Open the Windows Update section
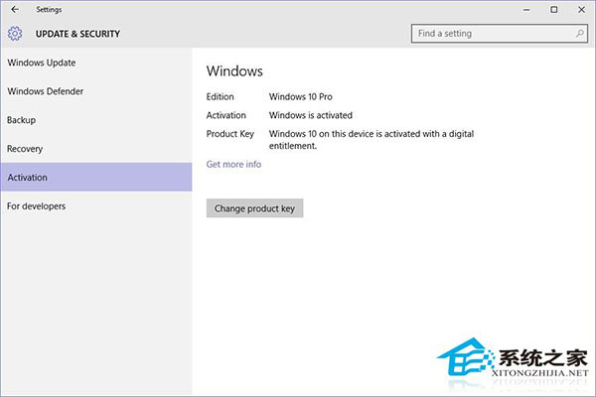The width and height of the screenshot is (596, 397). (x=95, y=63)
